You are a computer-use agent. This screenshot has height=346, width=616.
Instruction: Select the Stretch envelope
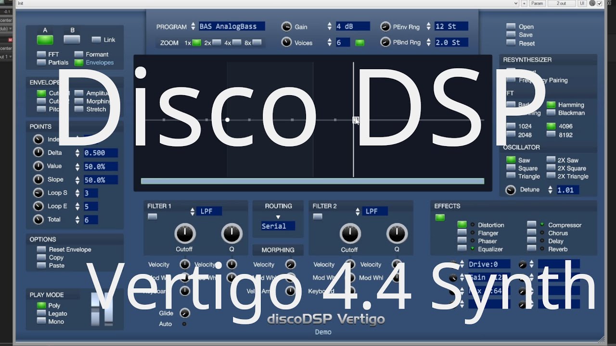click(x=79, y=109)
